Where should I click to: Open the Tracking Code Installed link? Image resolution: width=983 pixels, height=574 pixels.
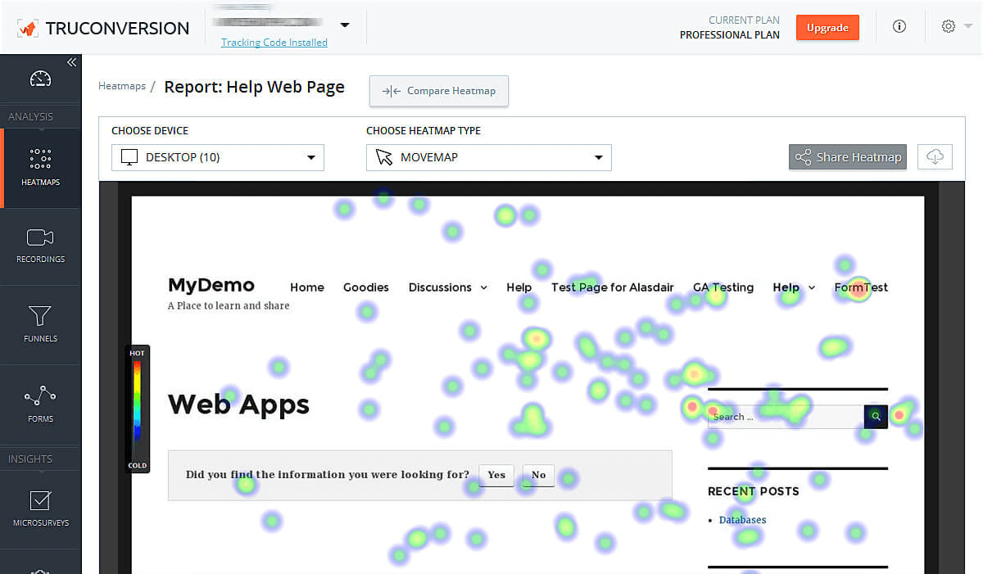pos(274,43)
